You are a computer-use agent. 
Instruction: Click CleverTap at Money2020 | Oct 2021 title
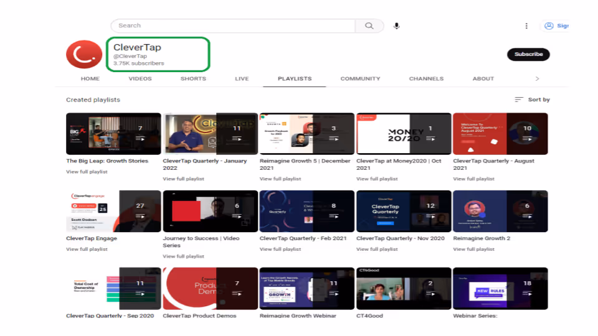(399, 164)
